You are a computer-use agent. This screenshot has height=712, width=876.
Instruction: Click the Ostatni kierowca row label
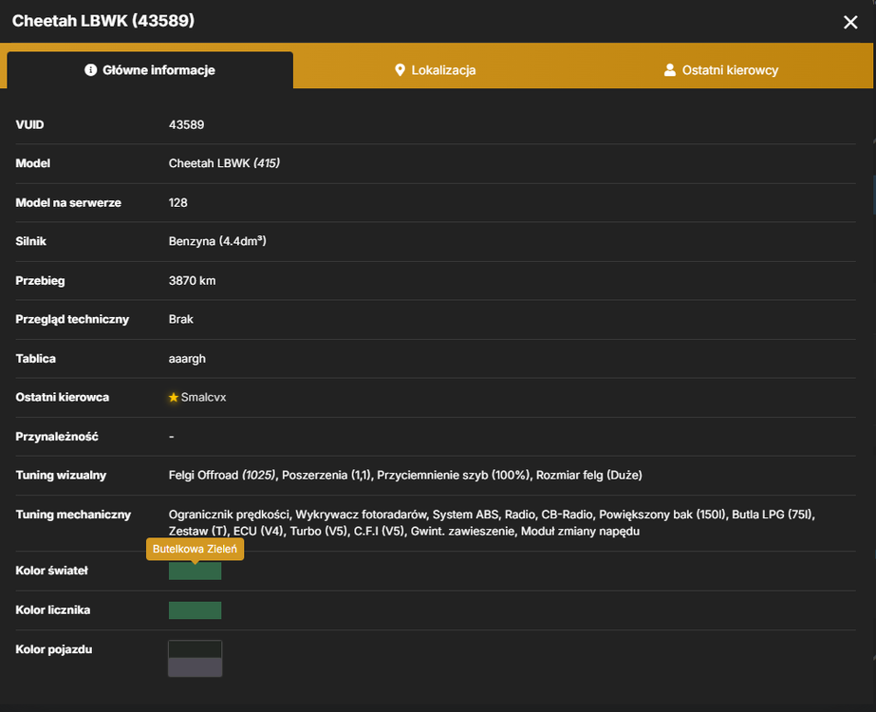[x=63, y=398]
